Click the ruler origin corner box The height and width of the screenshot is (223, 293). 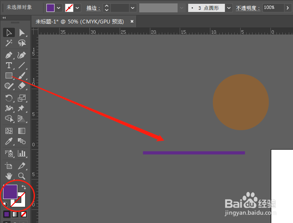point(35,31)
